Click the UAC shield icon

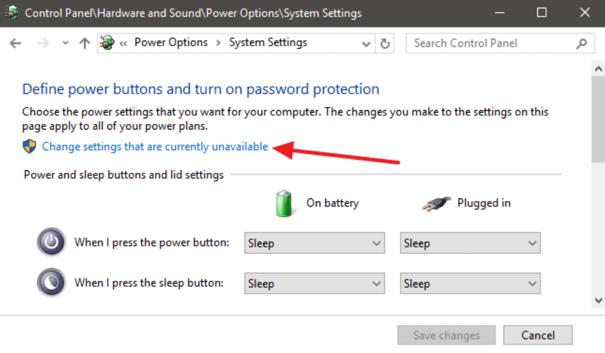coord(29,147)
